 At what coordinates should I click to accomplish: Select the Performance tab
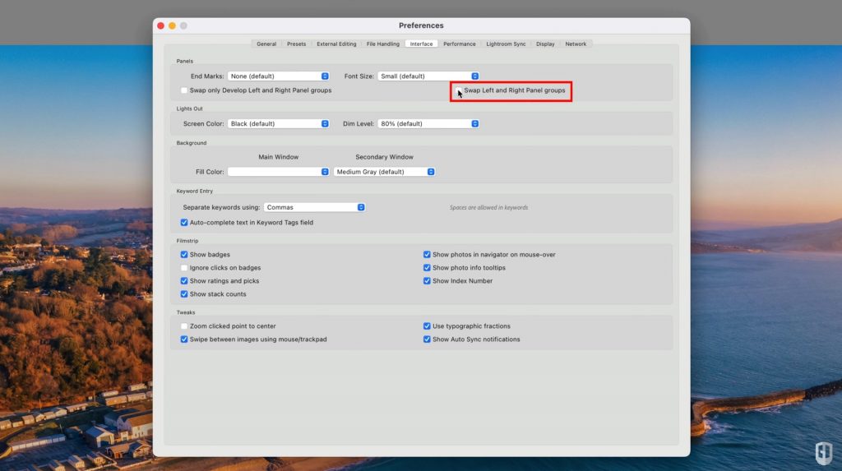460,44
